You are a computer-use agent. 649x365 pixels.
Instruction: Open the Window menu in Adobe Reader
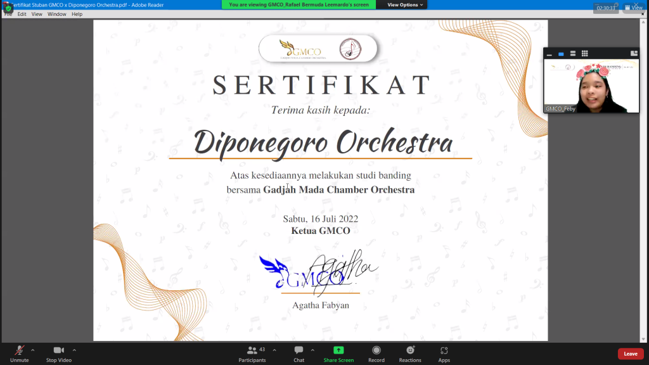[x=56, y=14]
